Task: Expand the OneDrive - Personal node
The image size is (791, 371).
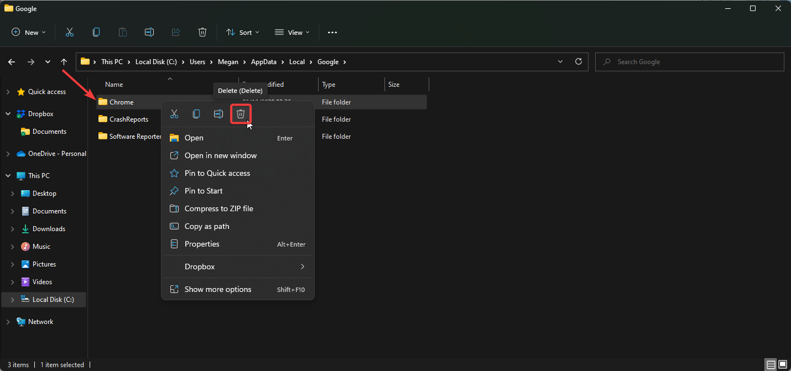Action: pos(8,154)
